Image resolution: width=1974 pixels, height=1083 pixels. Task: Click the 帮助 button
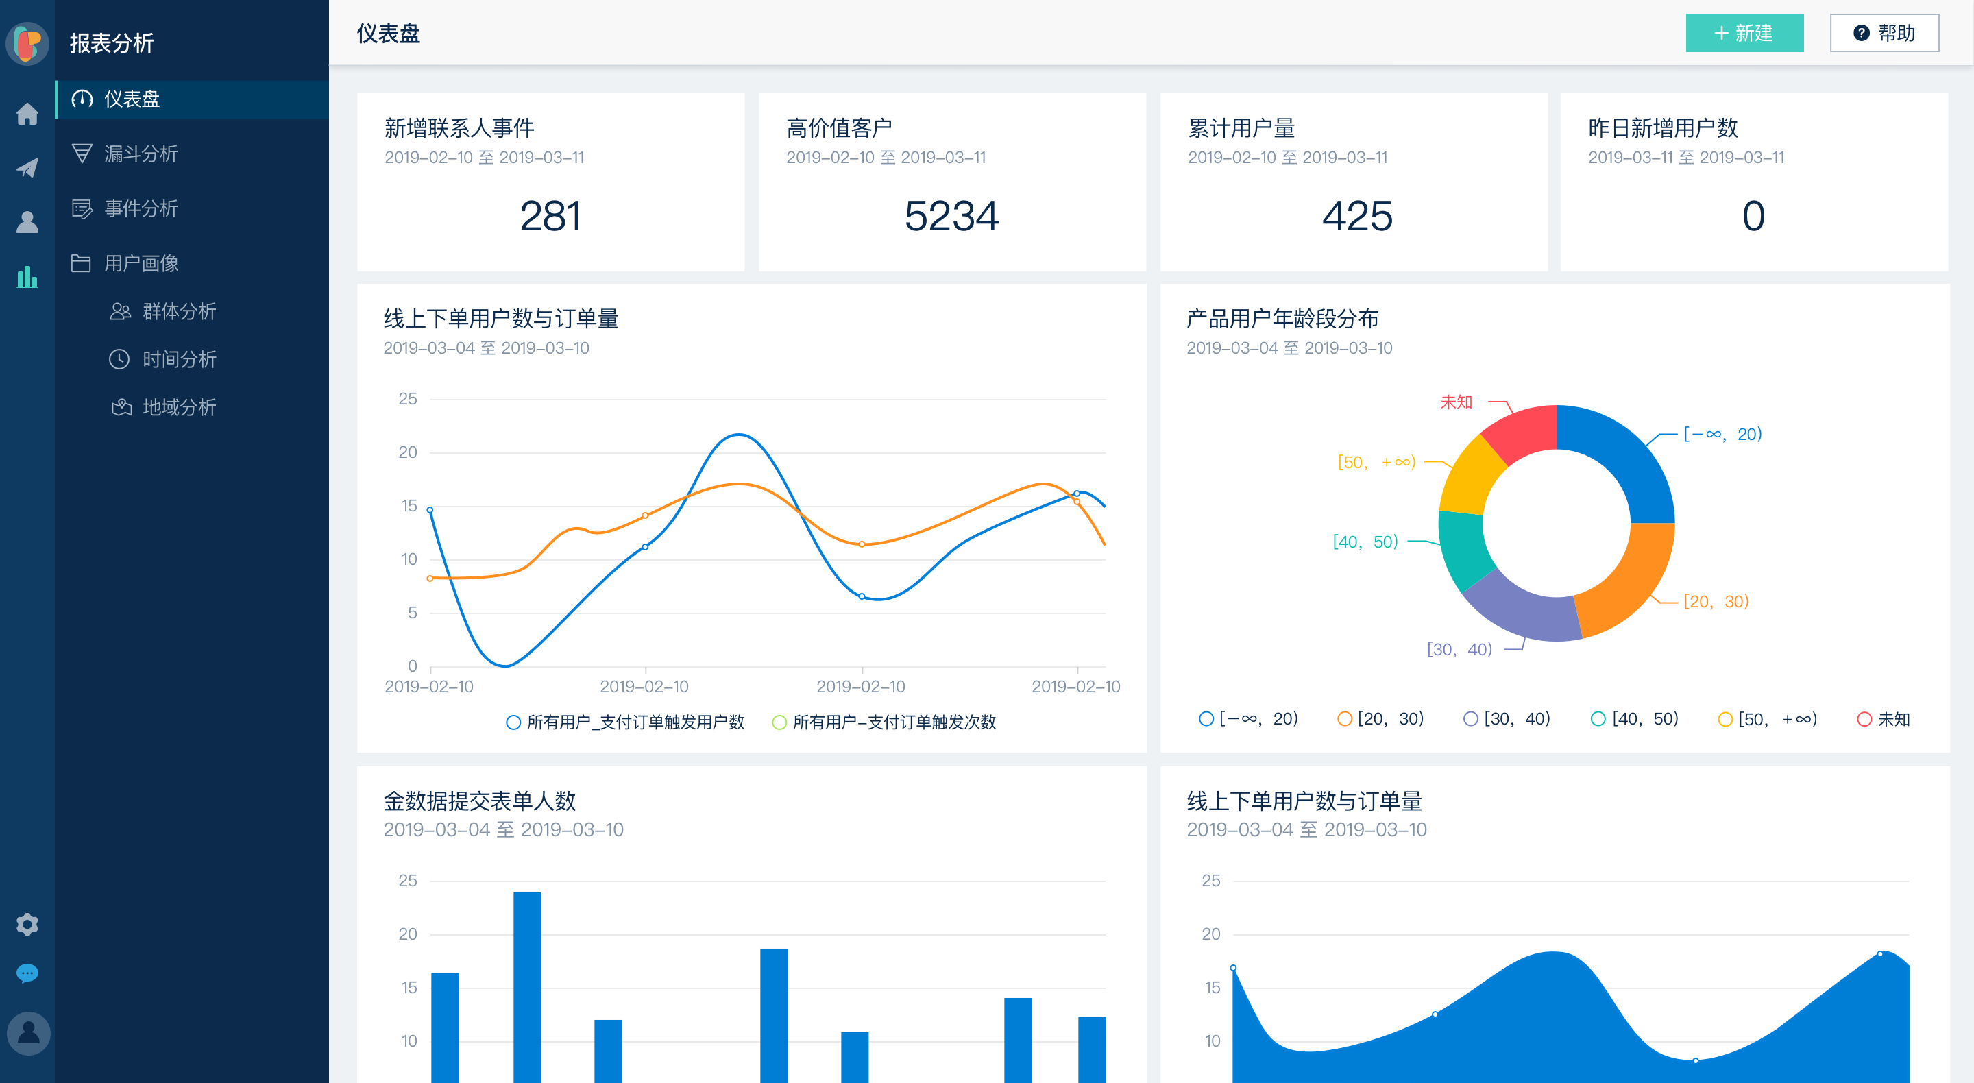coord(1884,33)
